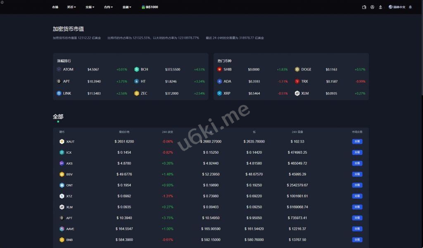This screenshot has width=423, height=248.
Task: Expand the 买币 dropdown menu
Action: click(x=71, y=7)
